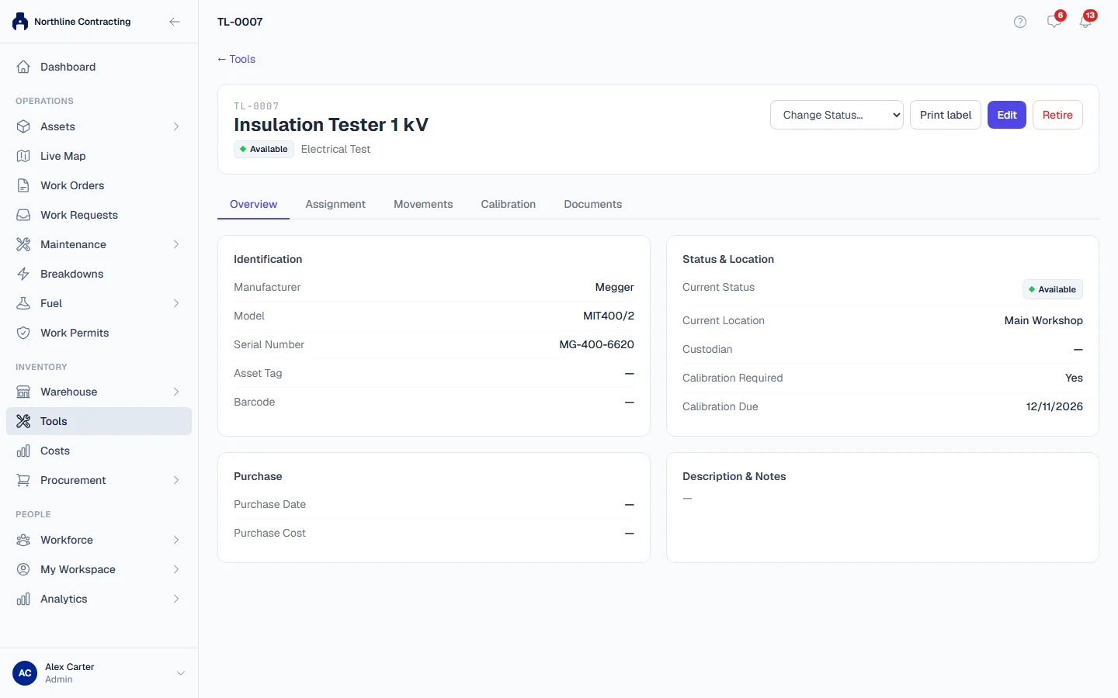Click the My Workspace user icon
This screenshot has width=1118, height=698.
23,569
